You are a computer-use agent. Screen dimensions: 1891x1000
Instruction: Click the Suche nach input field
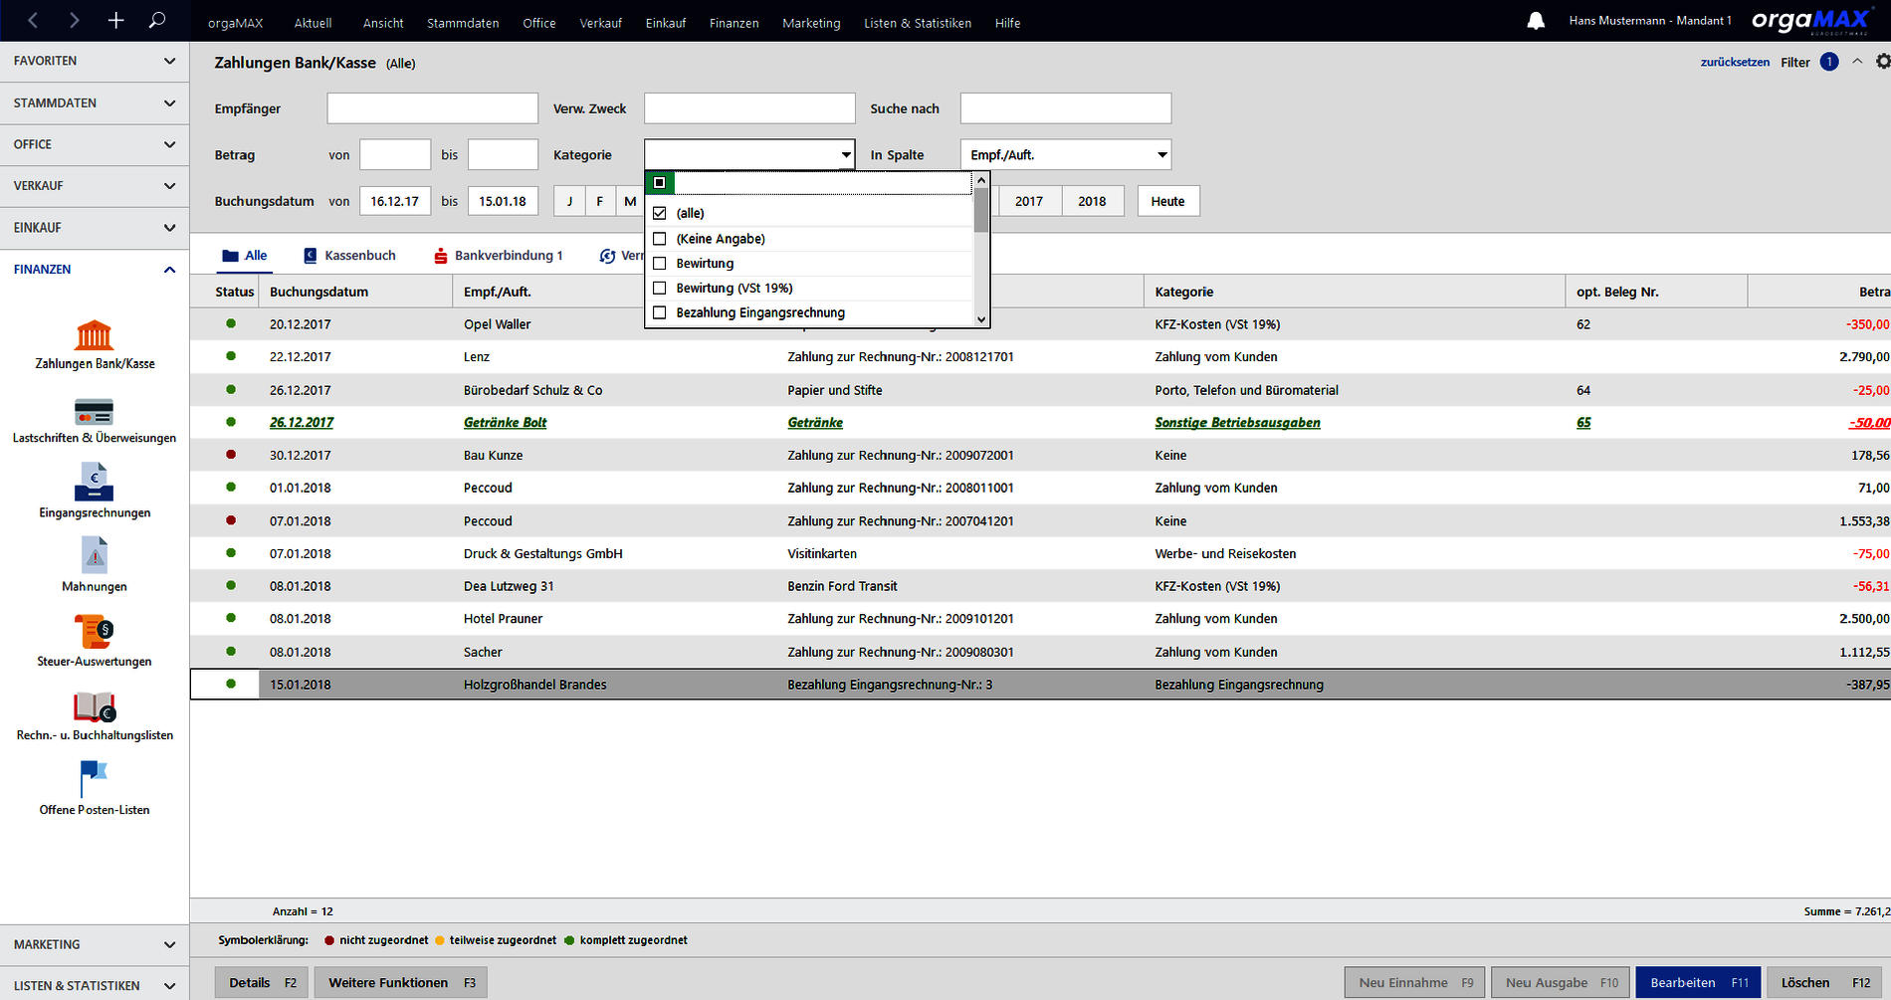pyautogui.click(x=1066, y=108)
